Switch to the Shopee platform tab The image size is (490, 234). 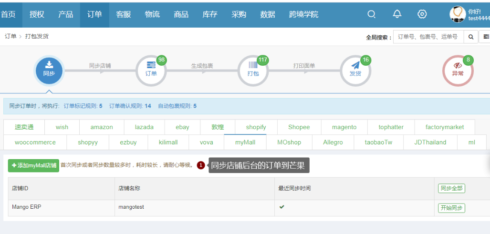point(299,127)
